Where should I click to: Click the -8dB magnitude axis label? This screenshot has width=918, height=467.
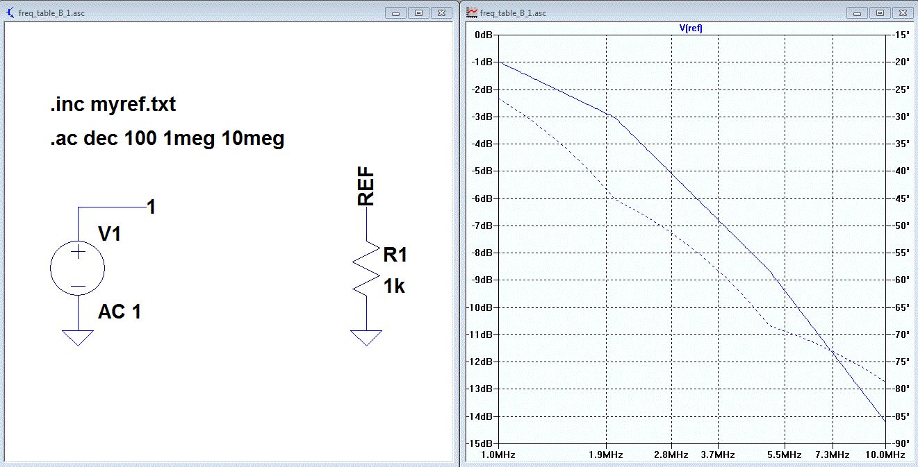482,253
